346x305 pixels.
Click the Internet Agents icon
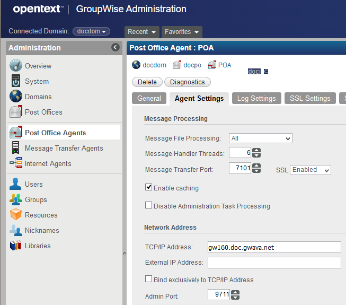pos(16,163)
